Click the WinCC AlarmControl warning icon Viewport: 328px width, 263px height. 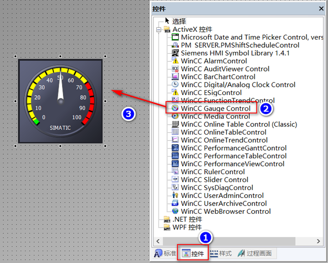pos(175,61)
